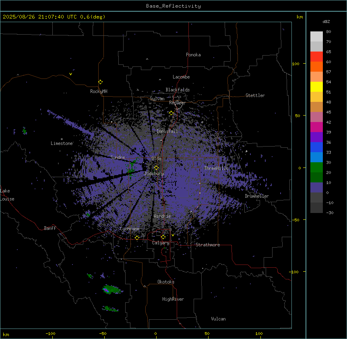Select the Olds label

156,159
